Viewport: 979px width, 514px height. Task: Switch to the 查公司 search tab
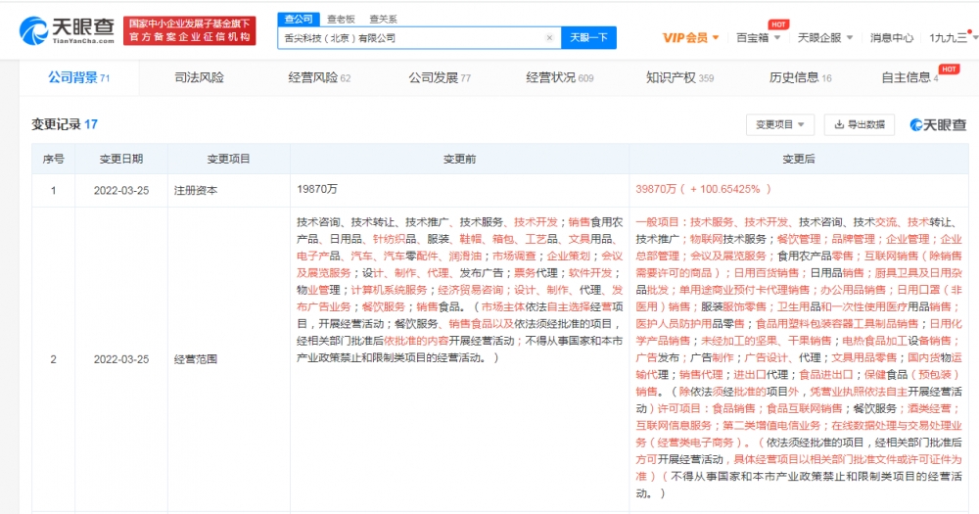[x=299, y=19]
